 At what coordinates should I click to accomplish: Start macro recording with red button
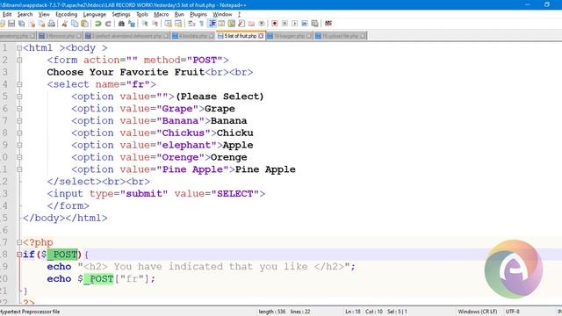pyautogui.click(x=275, y=24)
